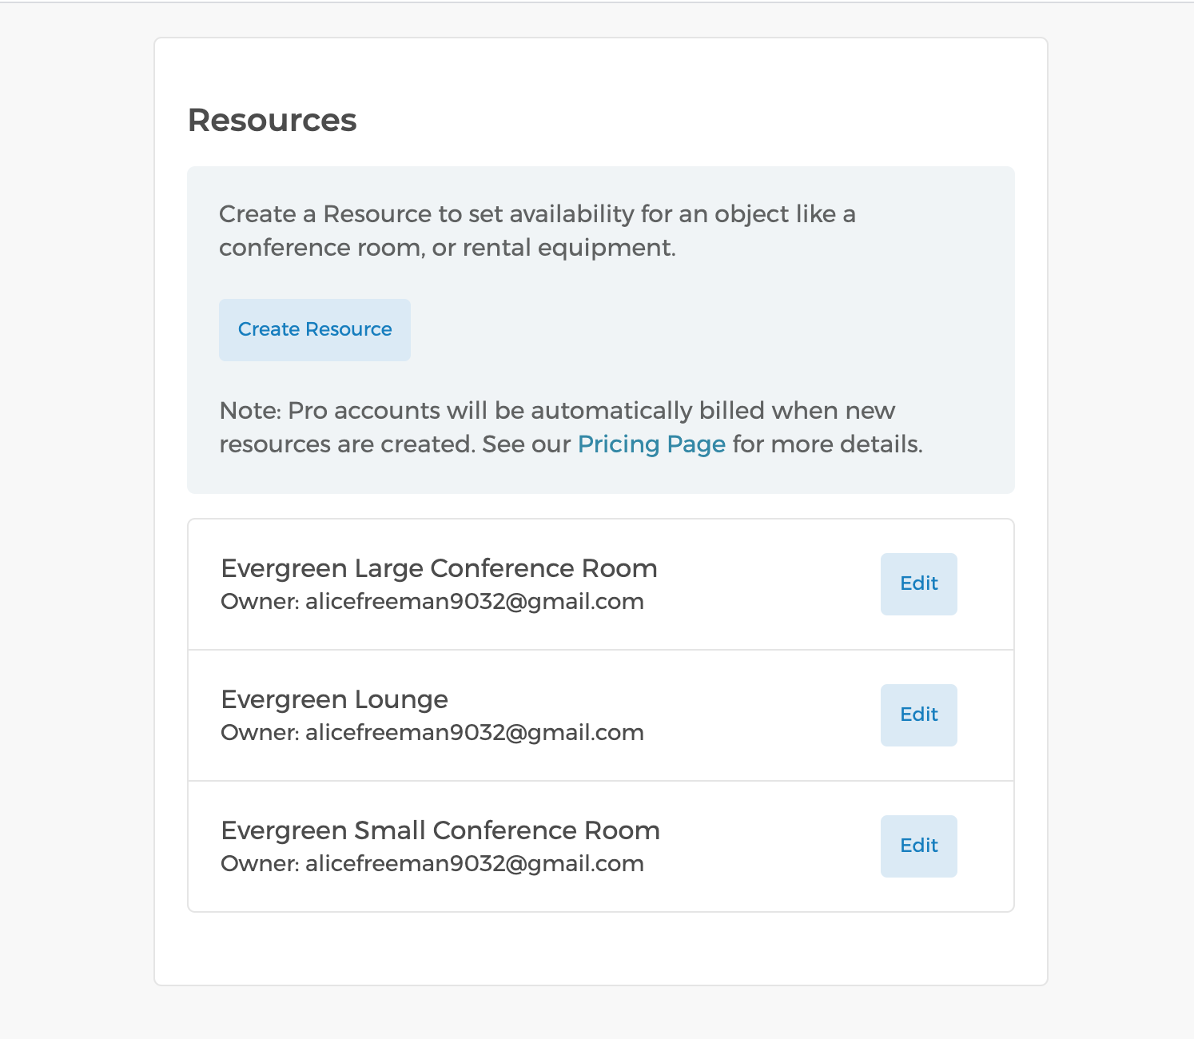The height and width of the screenshot is (1039, 1194).
Task: Click the "resources are created. See our" text
Action: click(395, 444)
